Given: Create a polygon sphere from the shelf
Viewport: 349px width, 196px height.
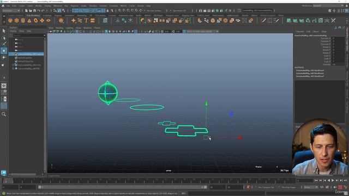Looking at the screenshot, I should pyautogui.click(x=10, y=21).
